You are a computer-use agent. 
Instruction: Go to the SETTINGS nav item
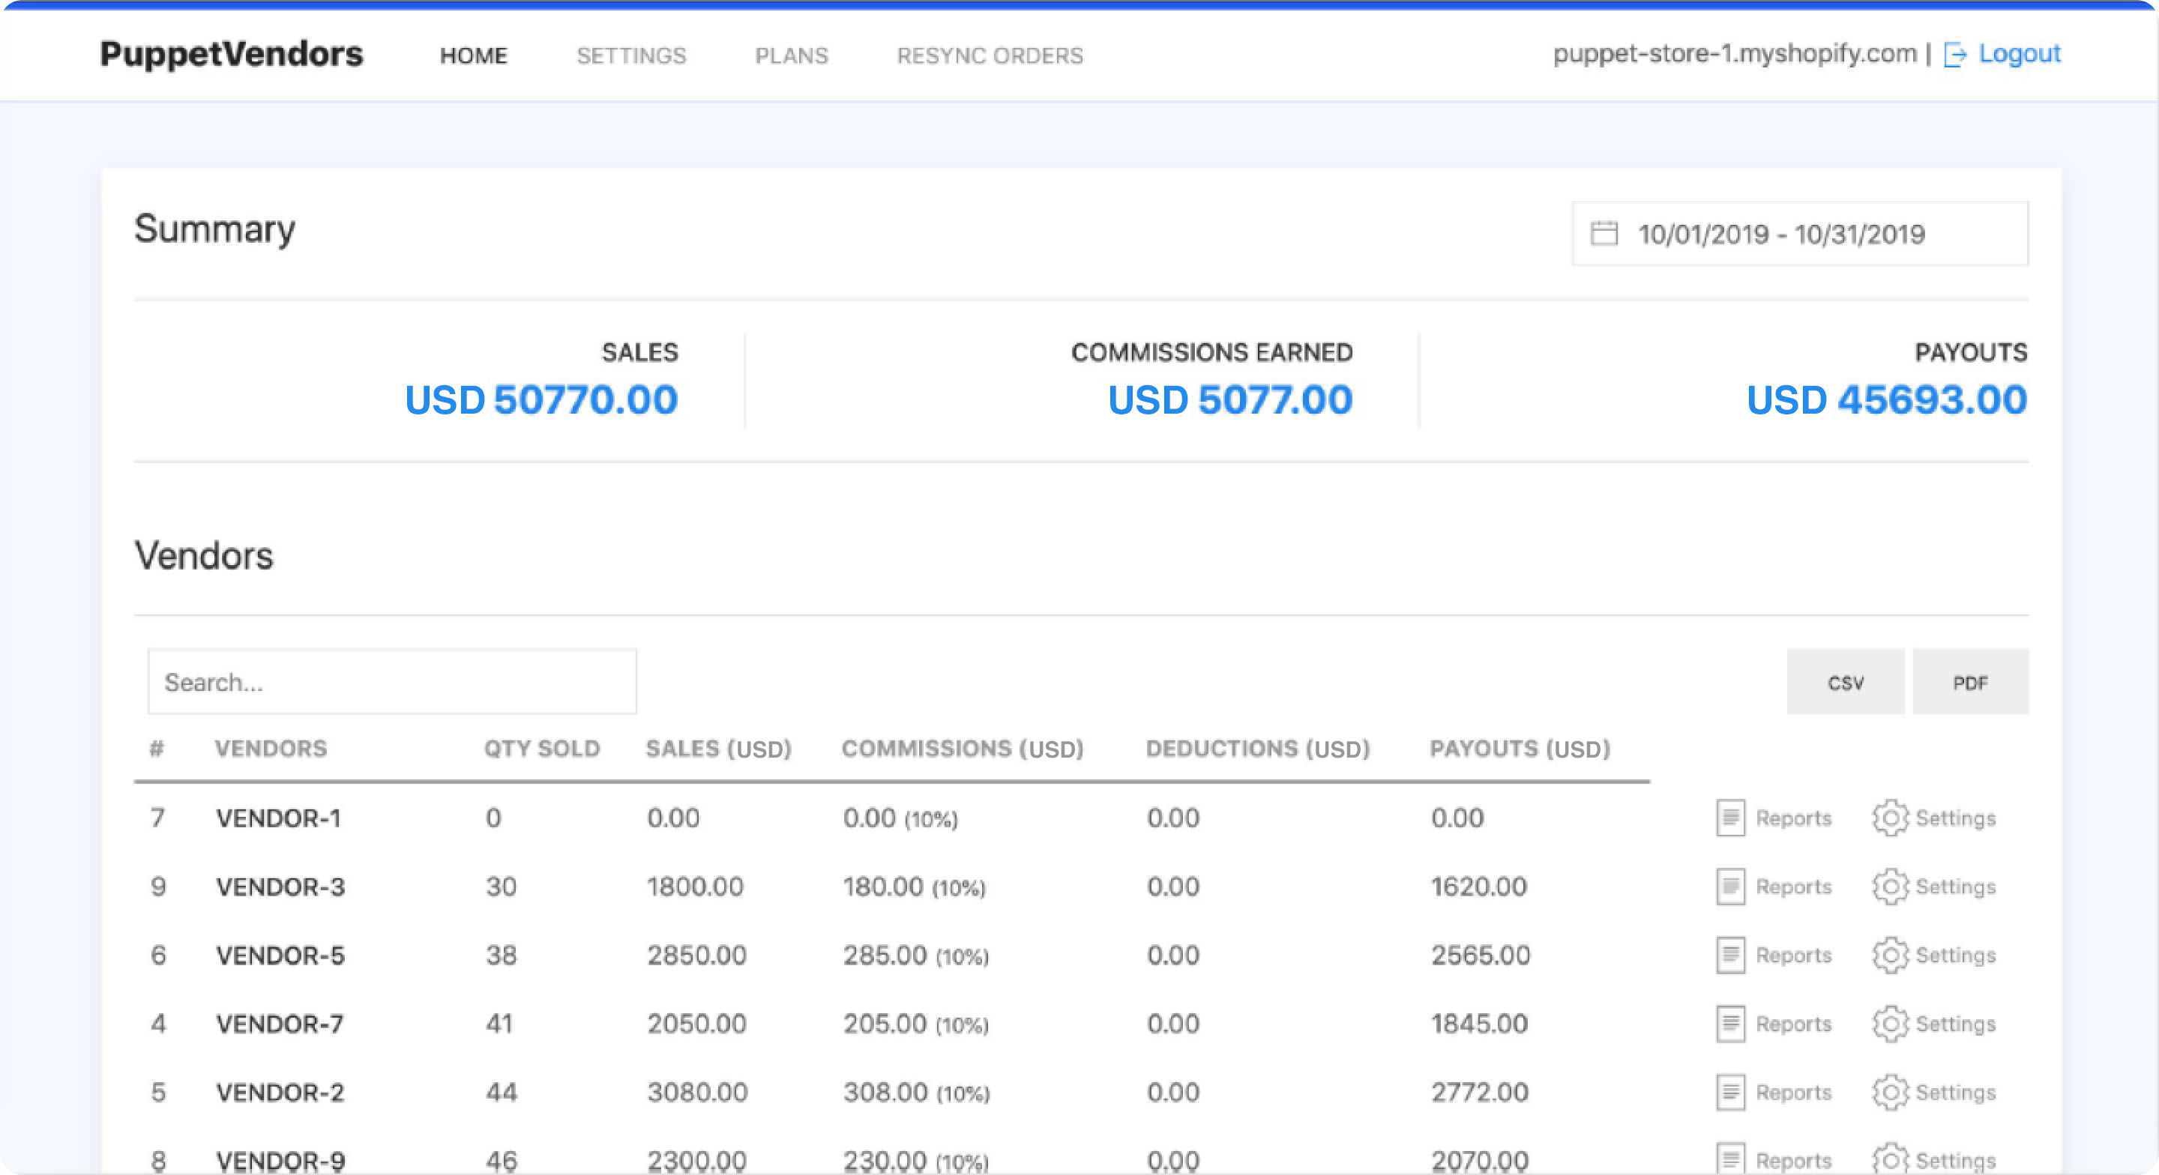coord(631,56)
